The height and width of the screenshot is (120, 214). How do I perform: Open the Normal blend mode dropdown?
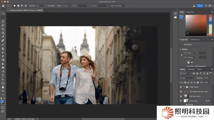pyautogui.click(x=187, y=78)
